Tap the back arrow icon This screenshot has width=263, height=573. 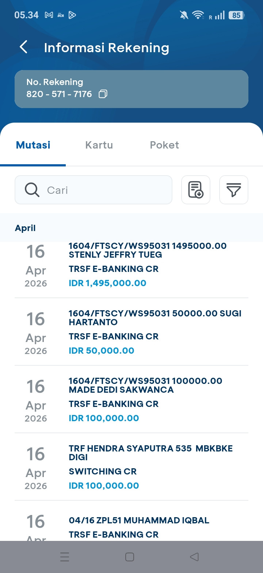point(24,47)
